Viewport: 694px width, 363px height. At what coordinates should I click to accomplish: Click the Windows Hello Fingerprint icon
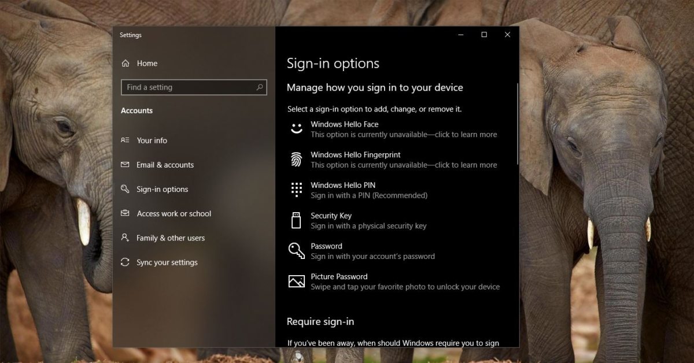(296, 159)
